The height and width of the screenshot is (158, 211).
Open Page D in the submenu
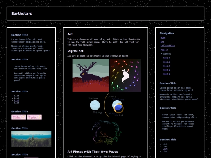pos(166,70)
